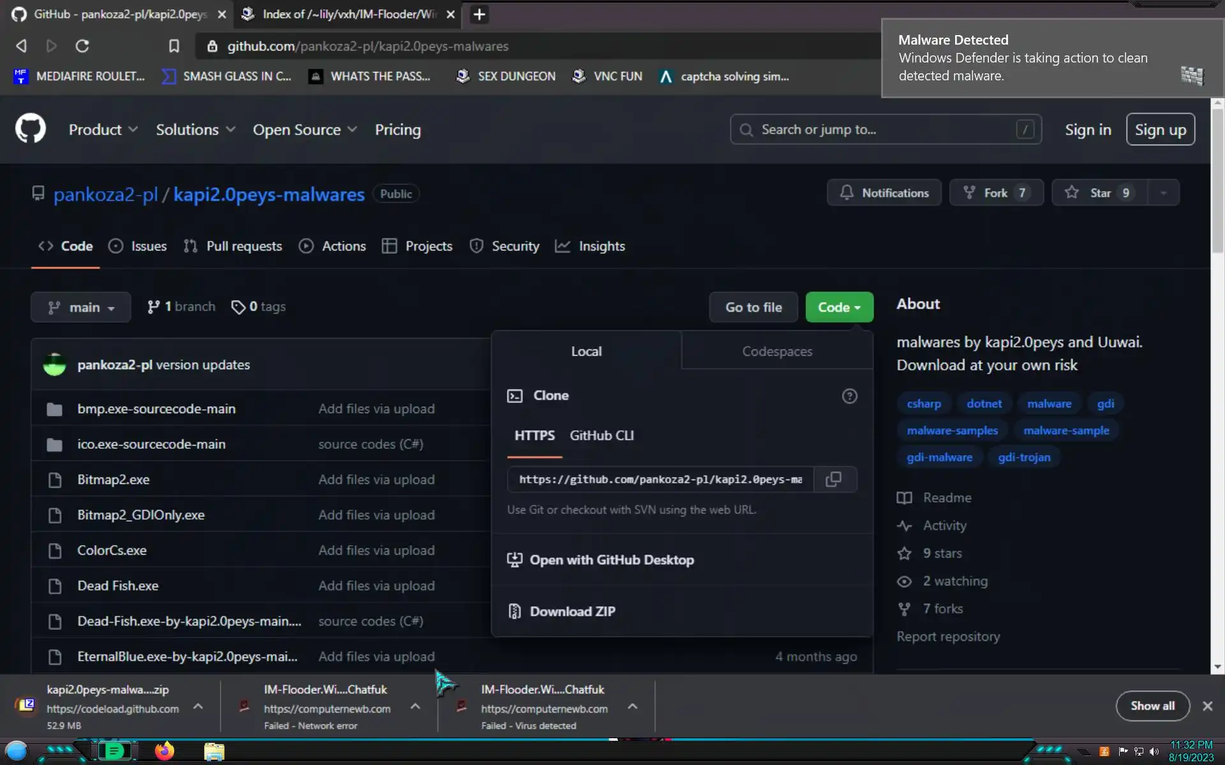This screenshot has height=765, width=1225.
Task: Click Download ZIP
Action: point(572,611)
